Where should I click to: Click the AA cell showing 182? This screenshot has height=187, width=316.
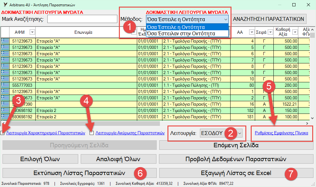(243, 110)
